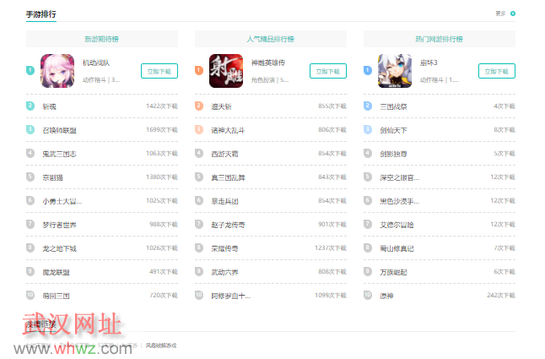Open the 宋煌传奇 game entry
Image resolution: width=545 pixels, height=359 pixels.
(224, 248)
